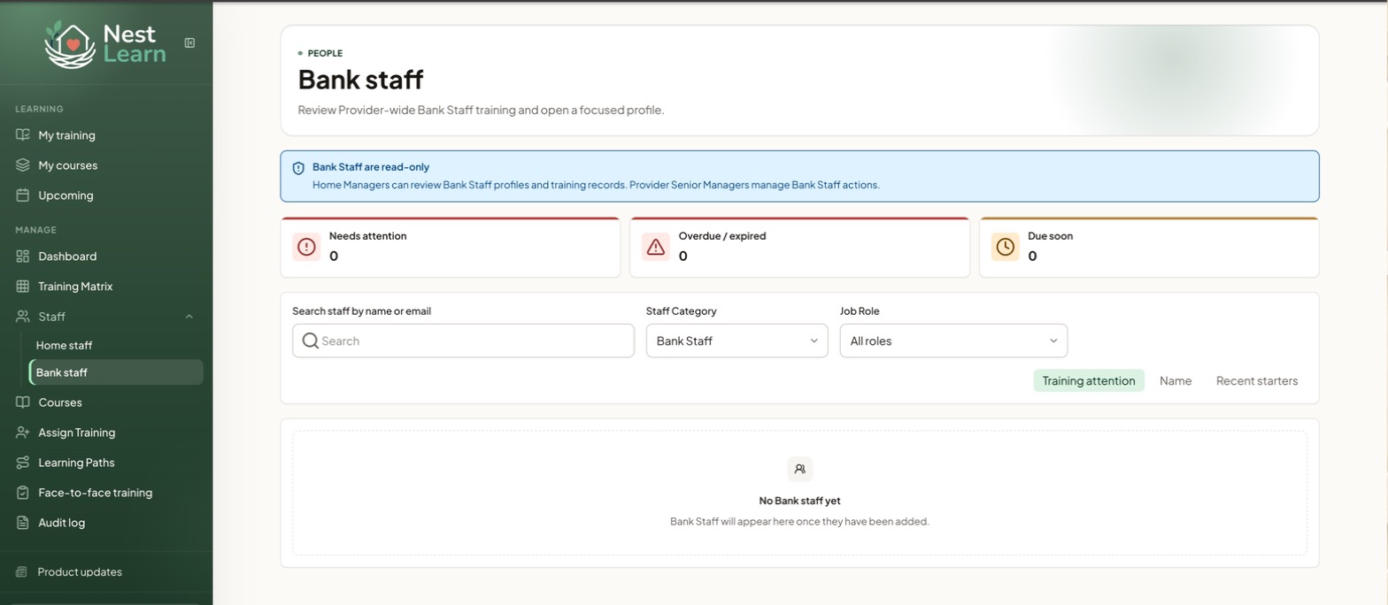1388x605 pixels.
Task: Click the people icon above No Bank staff yet
Action: coord(799,470)
